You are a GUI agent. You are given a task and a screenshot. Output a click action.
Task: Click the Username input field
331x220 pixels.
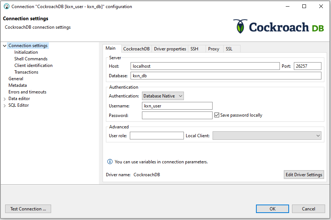pyautogui.click(x=177, y=106)
